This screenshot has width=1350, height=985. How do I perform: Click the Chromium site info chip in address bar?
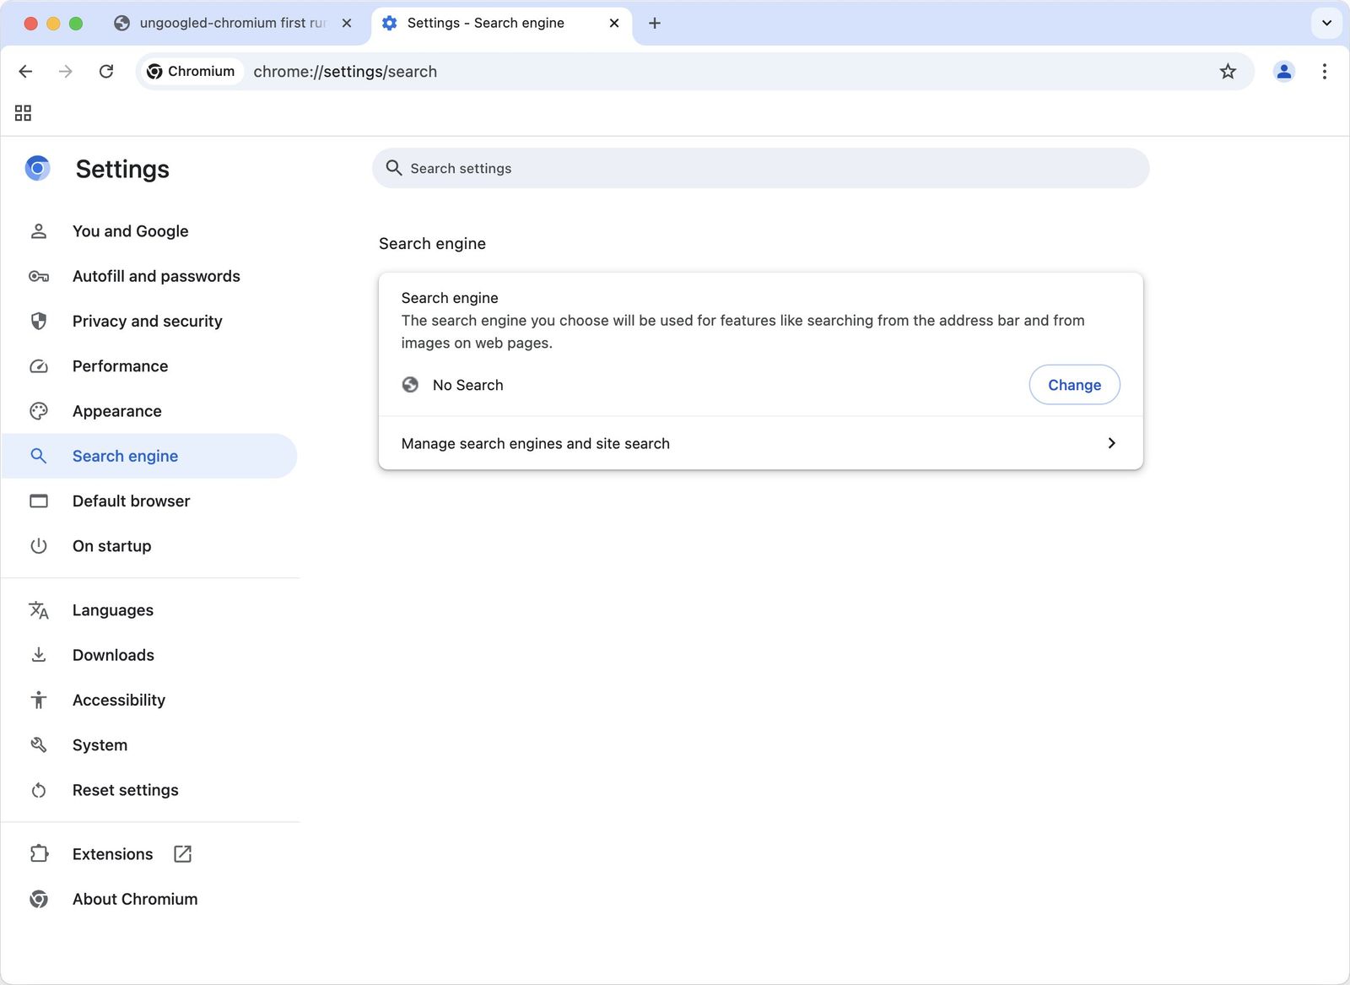pyautogui.click(x=191, y=71)
